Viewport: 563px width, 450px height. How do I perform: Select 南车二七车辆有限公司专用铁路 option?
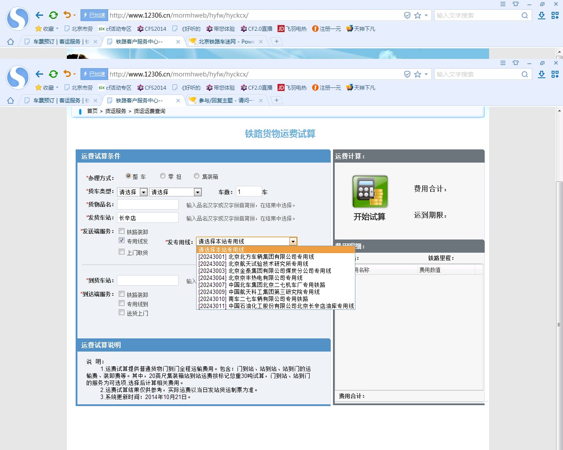(275, 299)
